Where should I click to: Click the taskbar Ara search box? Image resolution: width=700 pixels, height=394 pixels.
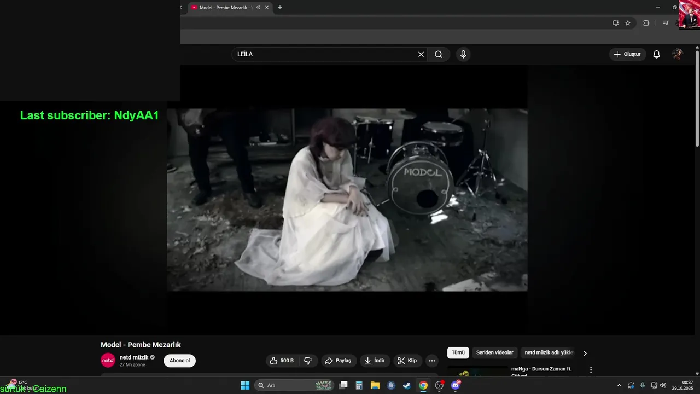pos(295,385)
